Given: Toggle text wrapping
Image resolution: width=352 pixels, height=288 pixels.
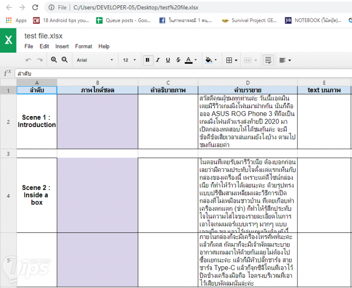Looking at the screenshot, I should (268, 60).
